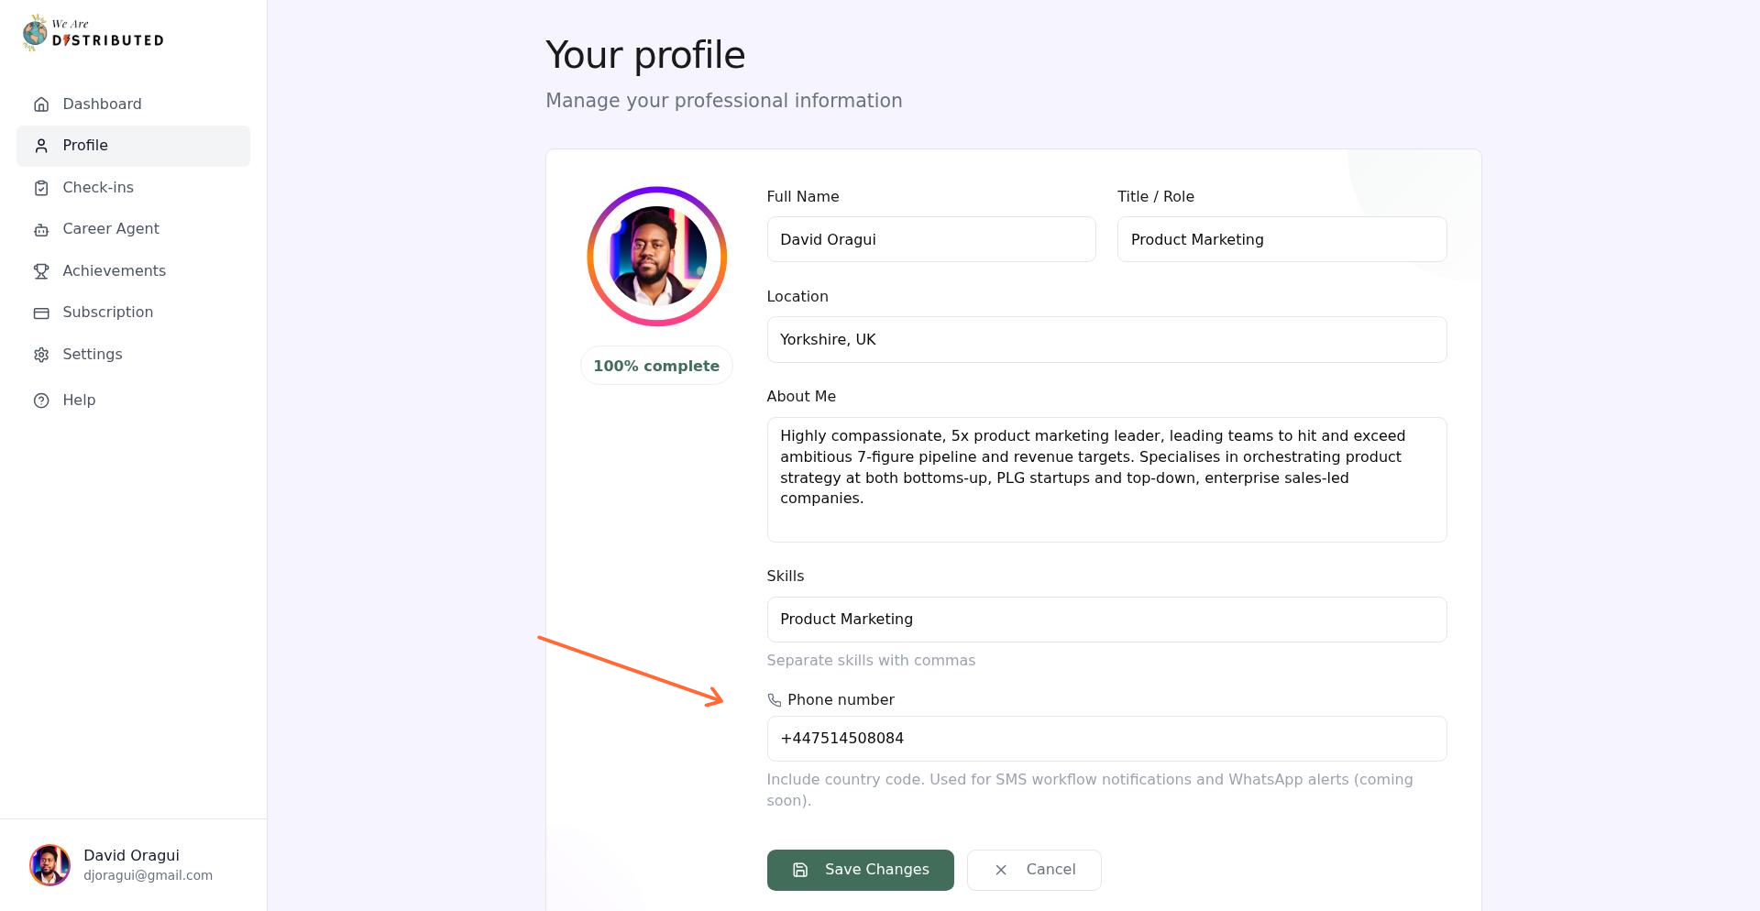Click the Help question mark icon

click(x=41, y=401)
